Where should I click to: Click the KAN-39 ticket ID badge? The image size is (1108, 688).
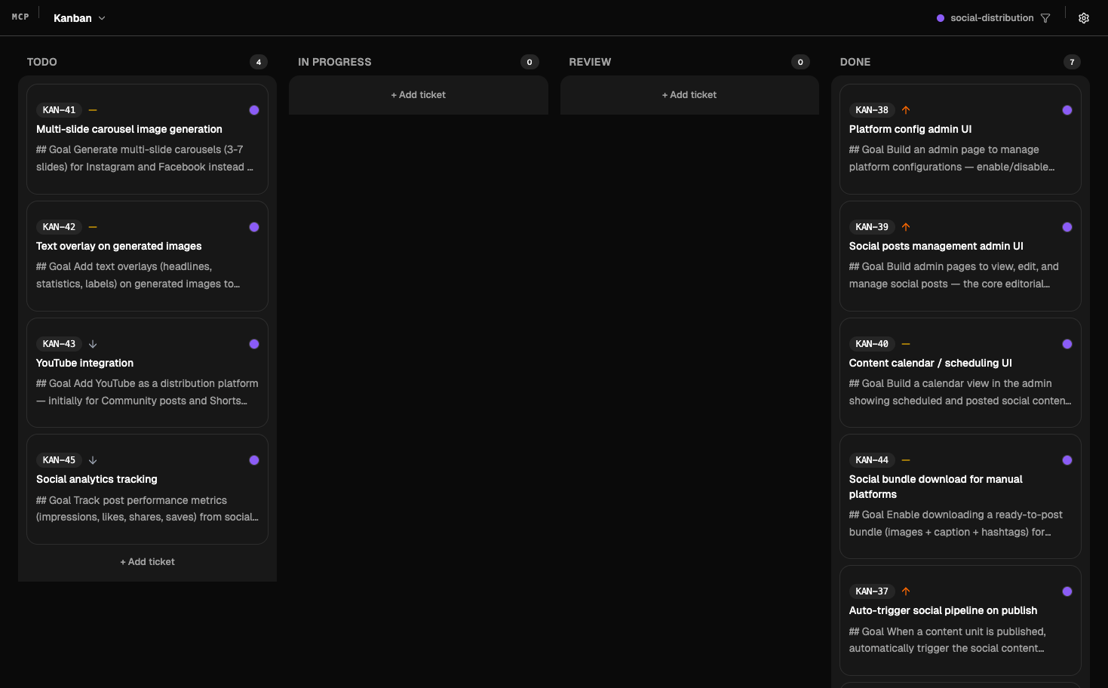click(872, 227)
